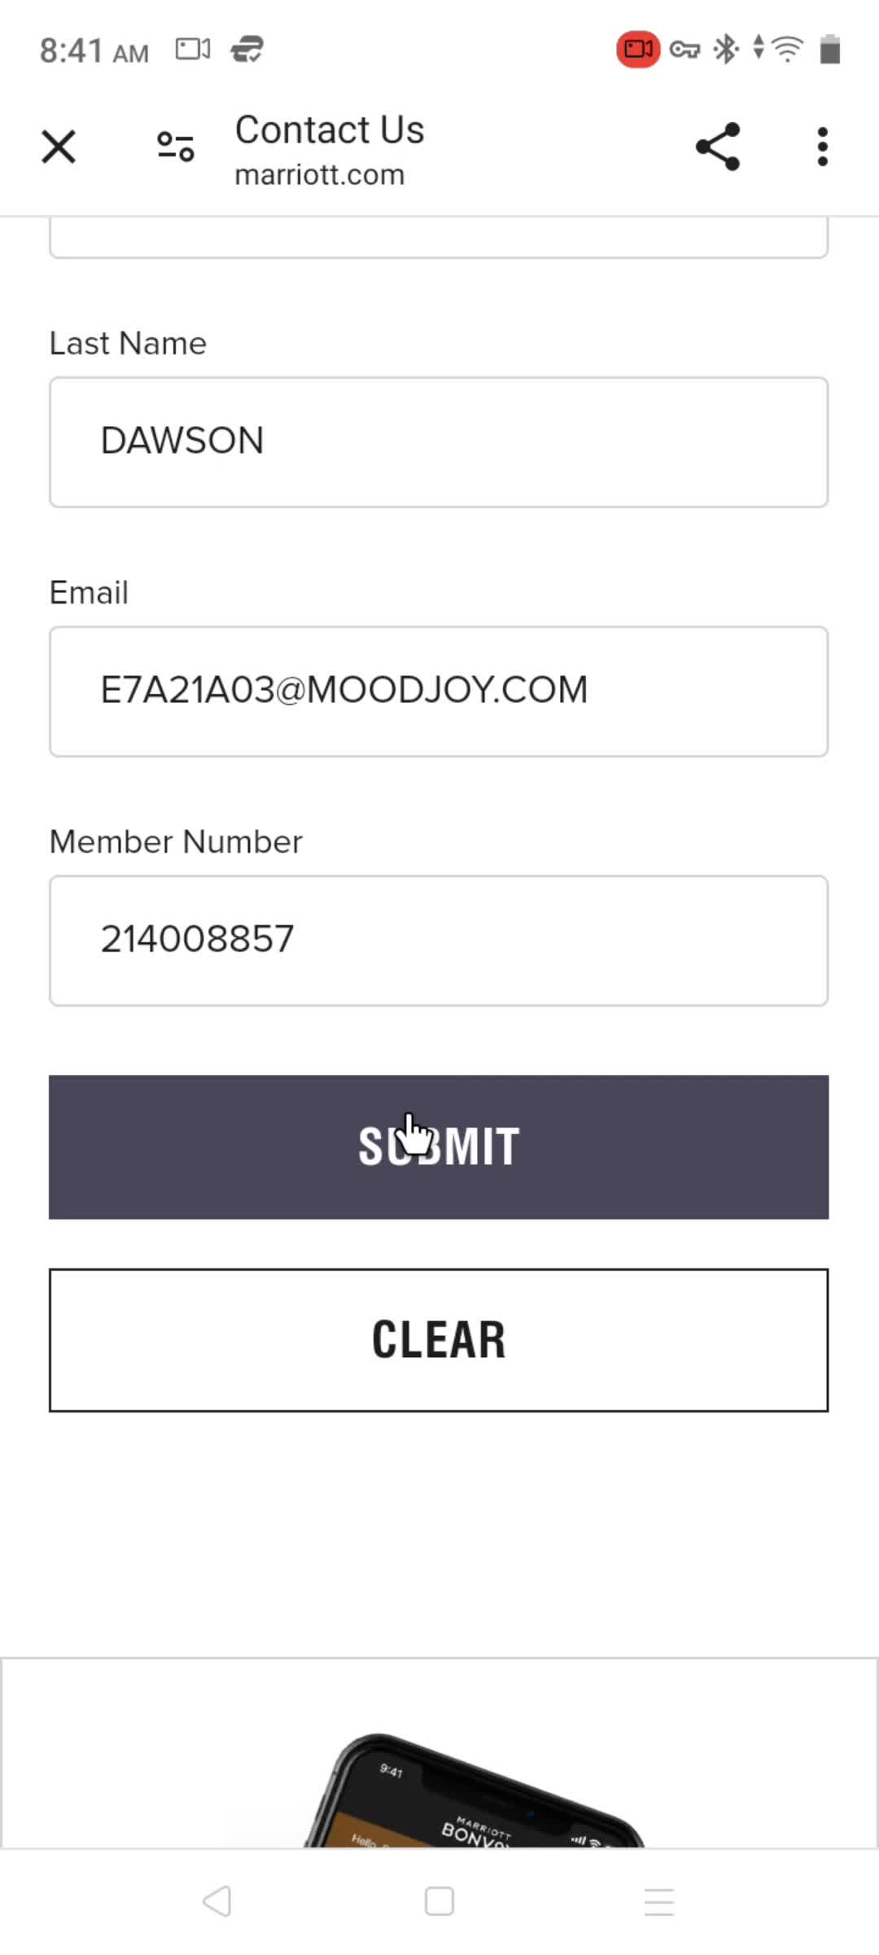This screenshot has width=879, height=1955.
Task: Tap the partially visible field above Last Name
Action: coord(439,238)
